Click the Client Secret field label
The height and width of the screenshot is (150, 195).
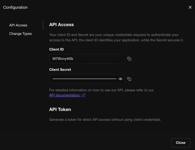click(60, 70)
